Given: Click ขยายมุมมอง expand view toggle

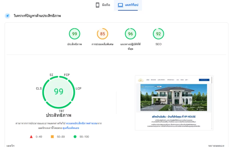Looking at the screenshot, I should click(216, 146).
